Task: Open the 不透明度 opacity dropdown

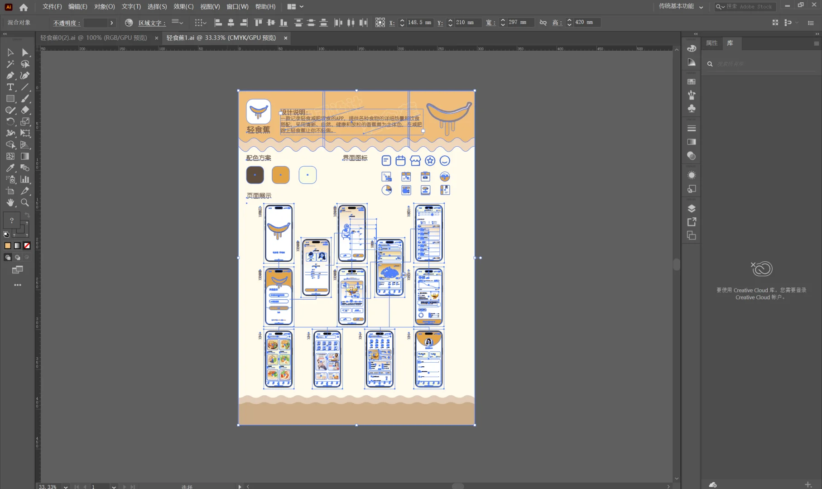Action: click(x=112, y=22)
